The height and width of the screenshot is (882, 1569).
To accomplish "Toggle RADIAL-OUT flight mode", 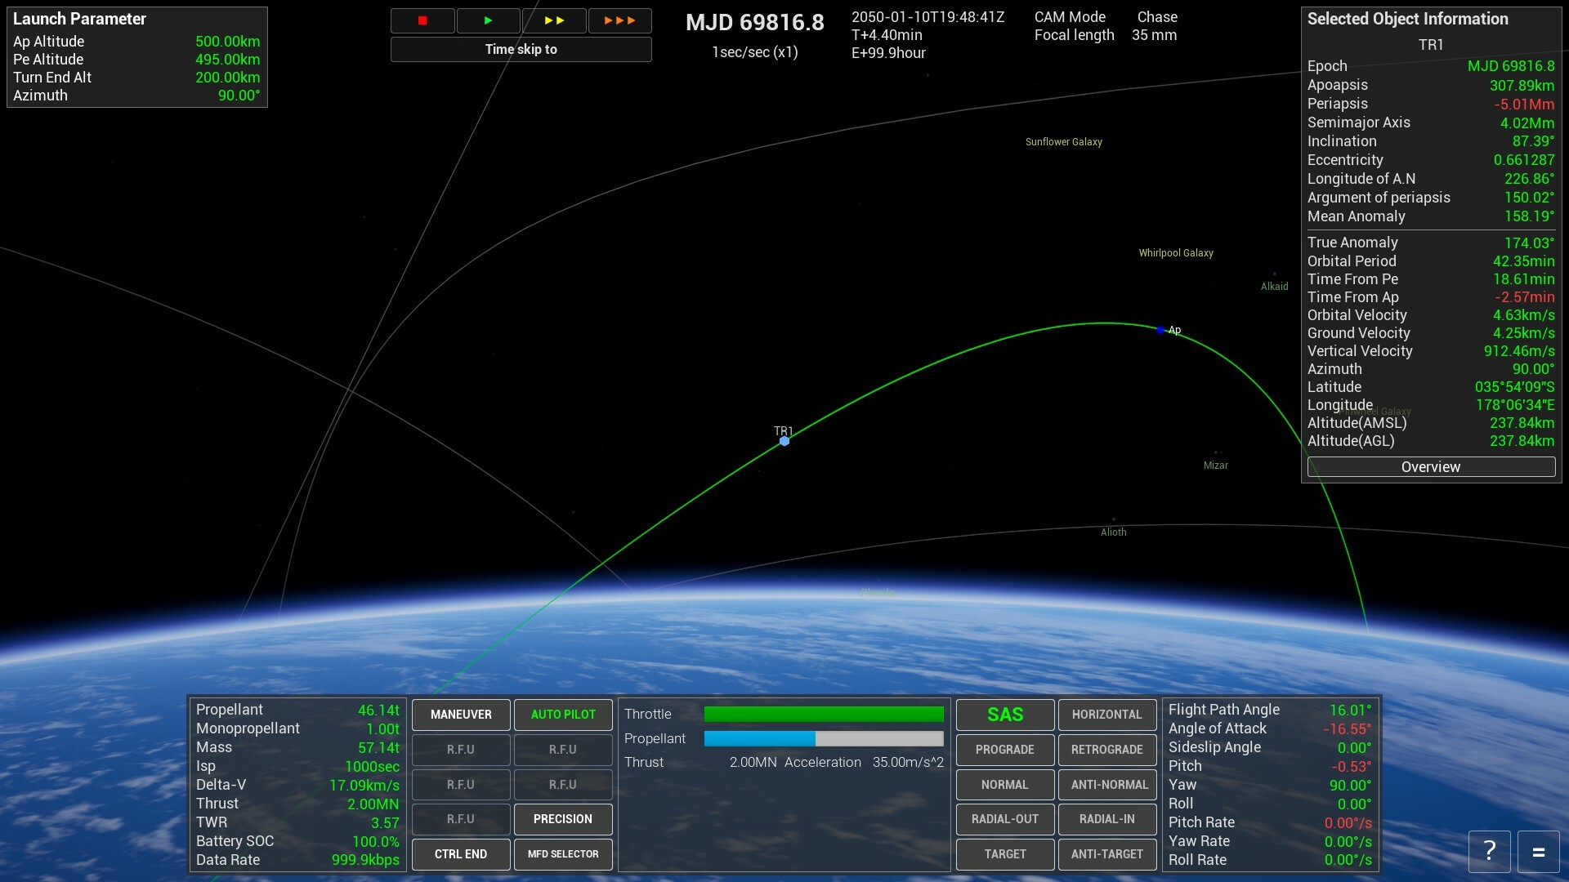I will coord(1005,820).
